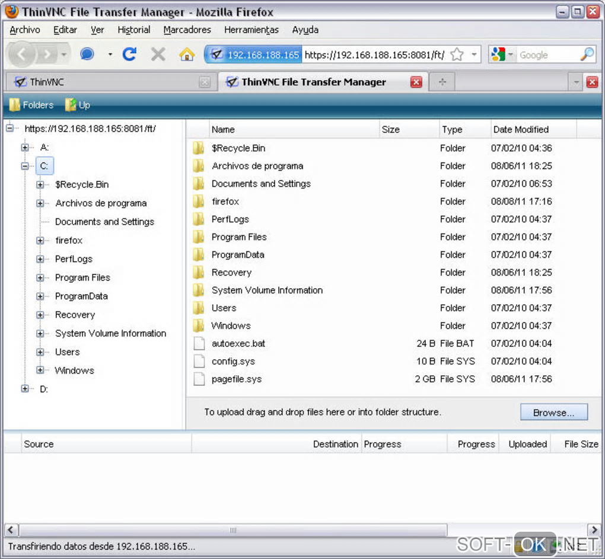Click the search magnifier icon
This screenshot has height=559, width=605.
[587, 55]
